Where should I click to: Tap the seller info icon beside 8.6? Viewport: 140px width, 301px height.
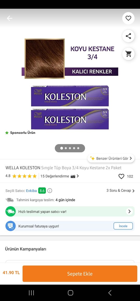[x=50, y=191]
